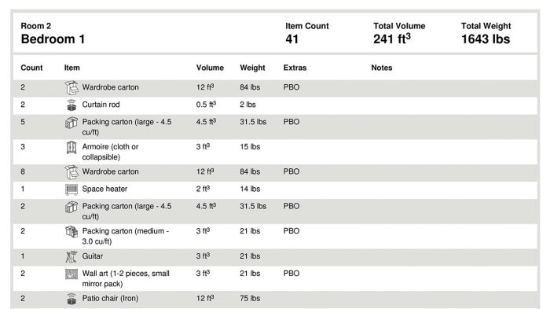Click the Extras column header

tap(295, 68)
